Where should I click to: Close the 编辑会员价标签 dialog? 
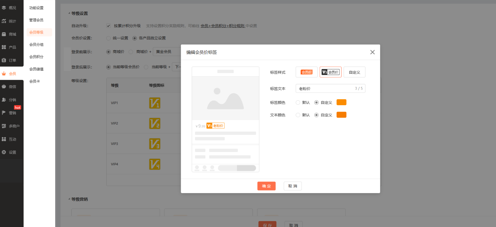click(372, 52)
